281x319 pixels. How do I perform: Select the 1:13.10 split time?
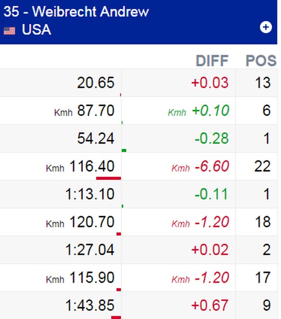(90, 194)
